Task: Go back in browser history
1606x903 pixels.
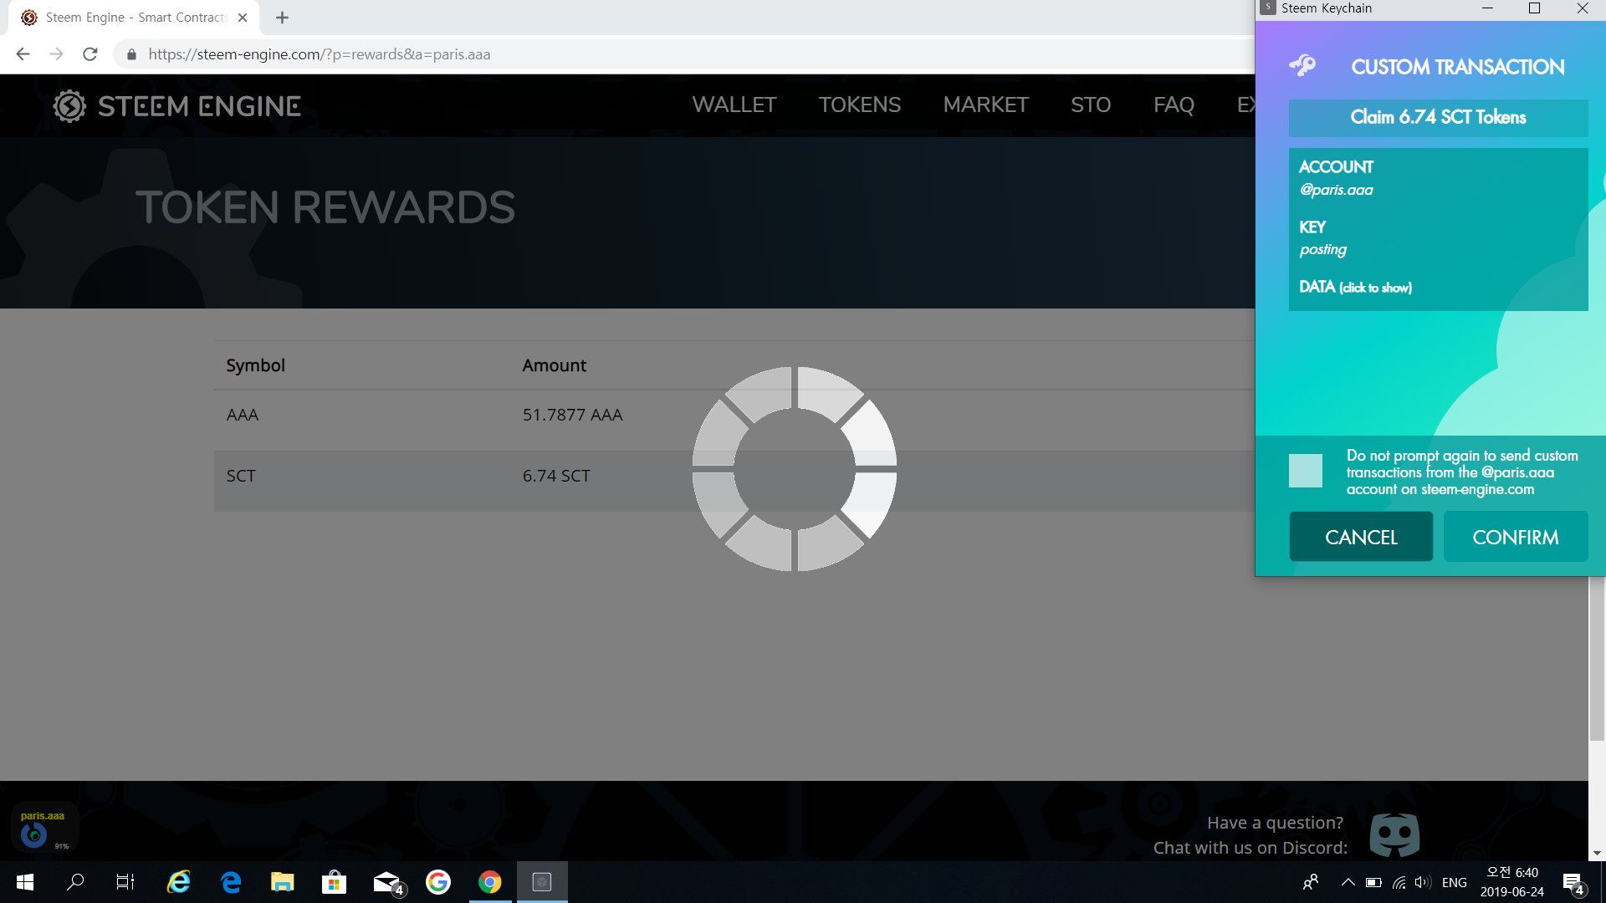Action: (x=23, y=54)
